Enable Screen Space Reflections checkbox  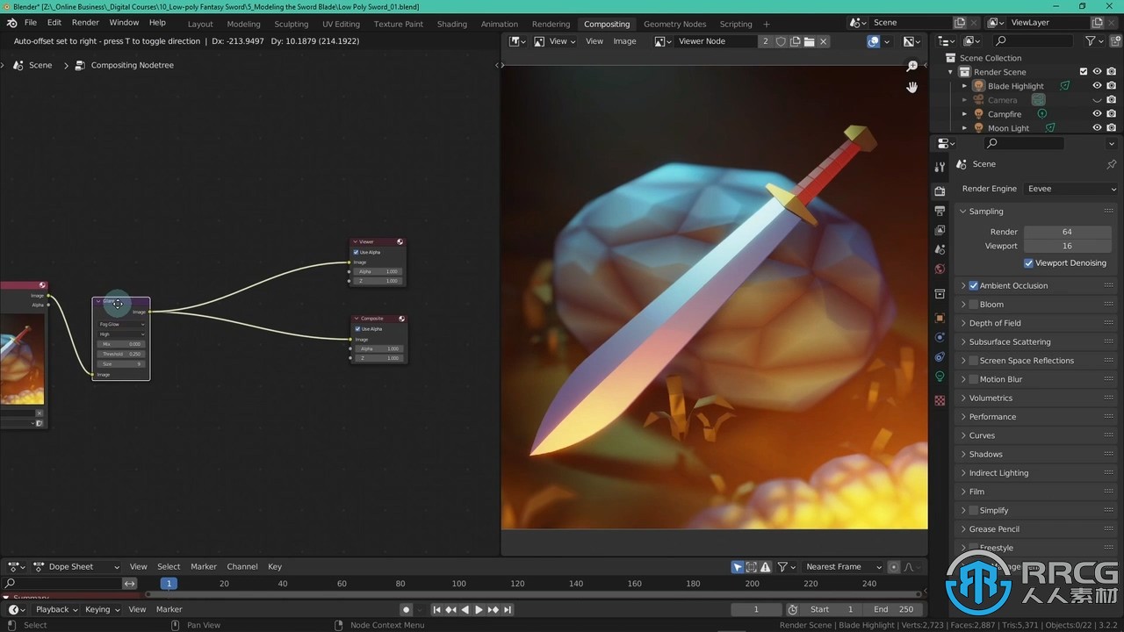tap(973, 361)
